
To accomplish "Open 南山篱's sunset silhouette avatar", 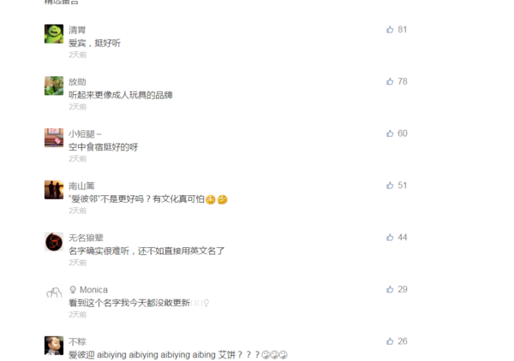I will (54, 190).
